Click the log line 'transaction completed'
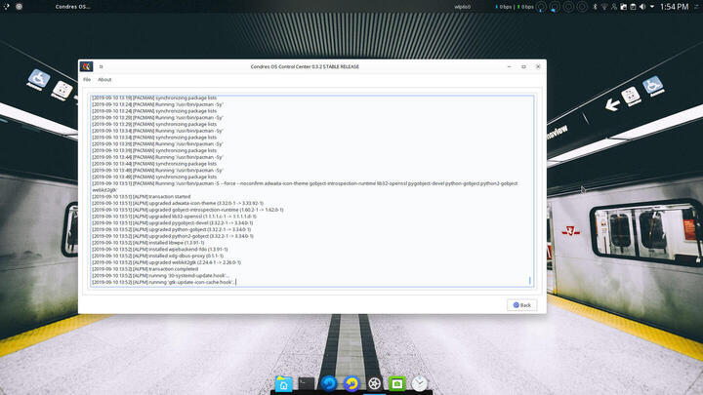 tap(145, 269)
